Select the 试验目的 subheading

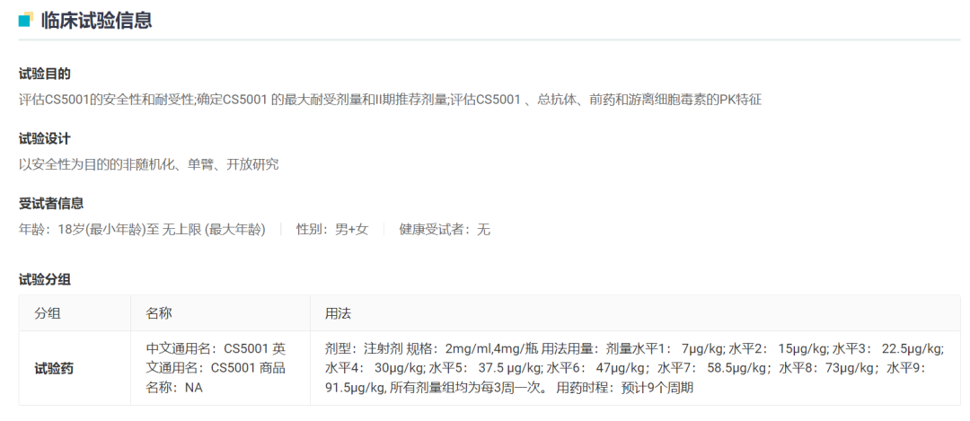click(45, 74)
